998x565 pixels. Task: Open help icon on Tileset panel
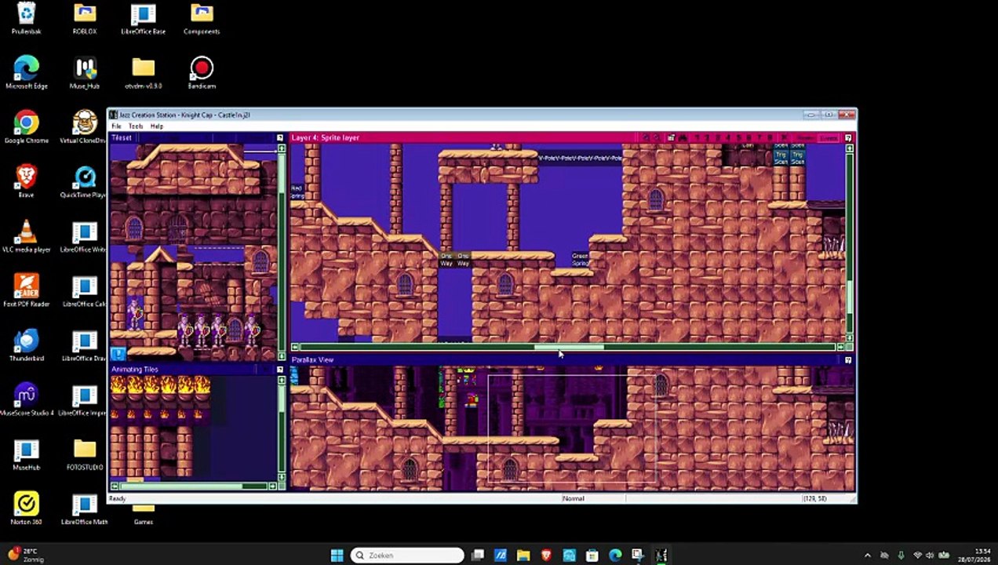280,137
